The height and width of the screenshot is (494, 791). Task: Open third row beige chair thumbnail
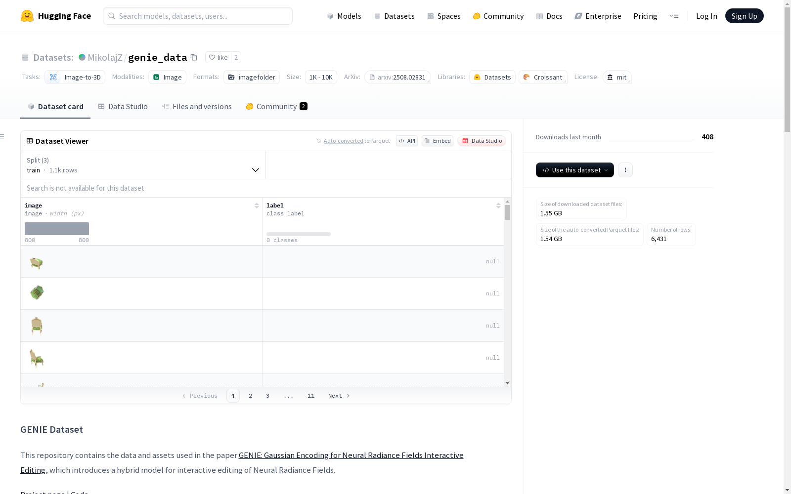click(37, 326)
